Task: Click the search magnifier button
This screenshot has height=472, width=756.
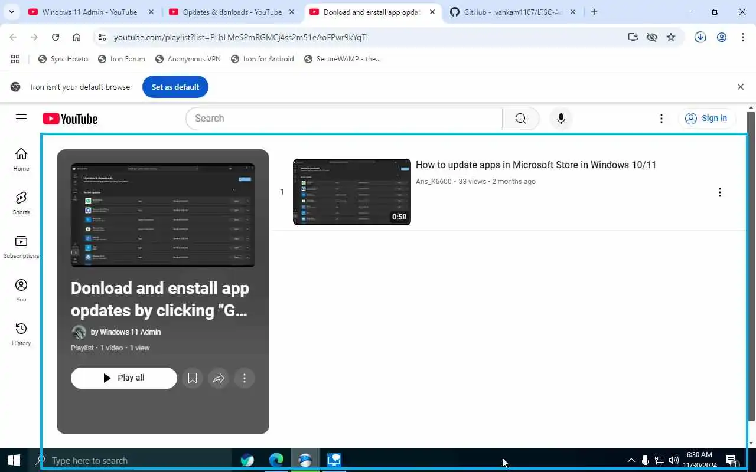Action: pos(520,119)
